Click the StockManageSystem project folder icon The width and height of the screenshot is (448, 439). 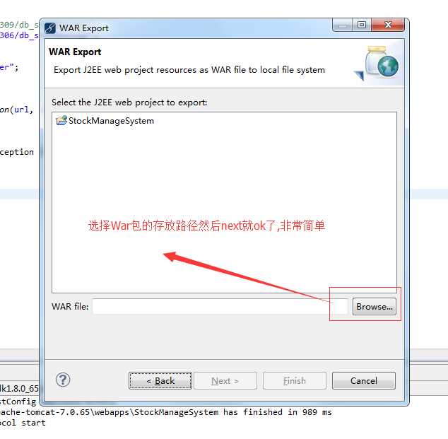pos(61,121)
